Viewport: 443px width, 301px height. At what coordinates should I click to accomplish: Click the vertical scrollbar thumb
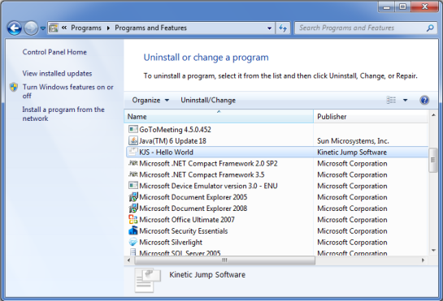tap(432, 160)
